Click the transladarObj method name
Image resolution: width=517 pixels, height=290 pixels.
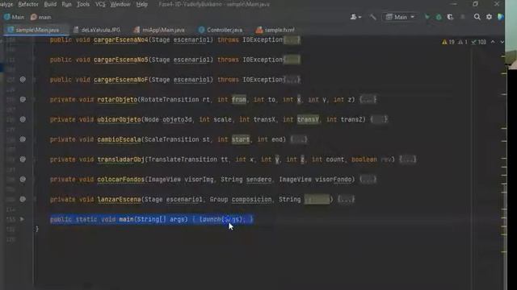(x=120, y=159)
